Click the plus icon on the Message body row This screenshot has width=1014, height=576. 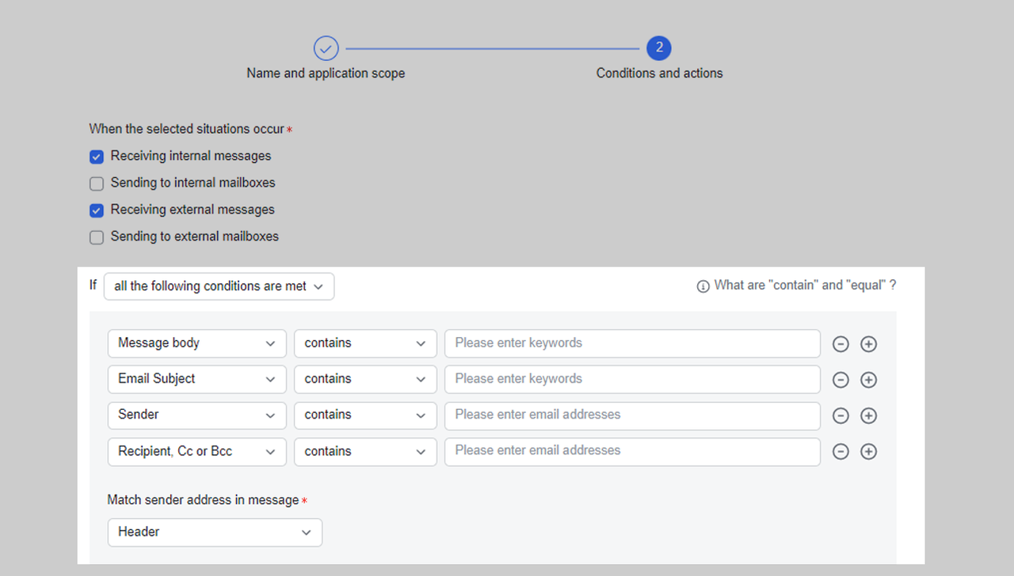(x=868, y=343)
